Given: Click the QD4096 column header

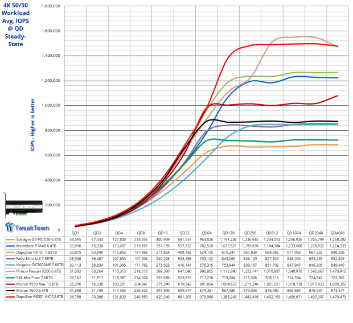Looking at the screenshot, I should pos(338,234).
